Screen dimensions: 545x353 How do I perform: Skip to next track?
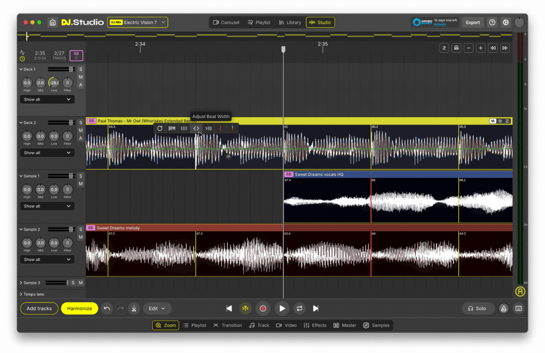[x=316, y=308]
